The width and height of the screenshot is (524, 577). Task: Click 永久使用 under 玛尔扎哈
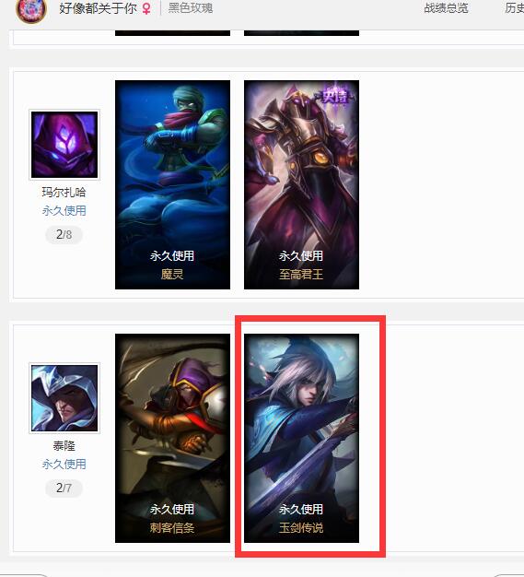[64, 211]
